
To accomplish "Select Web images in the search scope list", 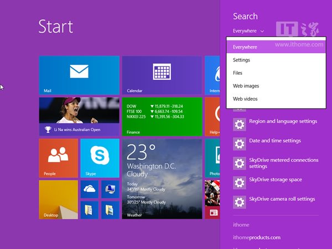I will (x=276, y=86).
